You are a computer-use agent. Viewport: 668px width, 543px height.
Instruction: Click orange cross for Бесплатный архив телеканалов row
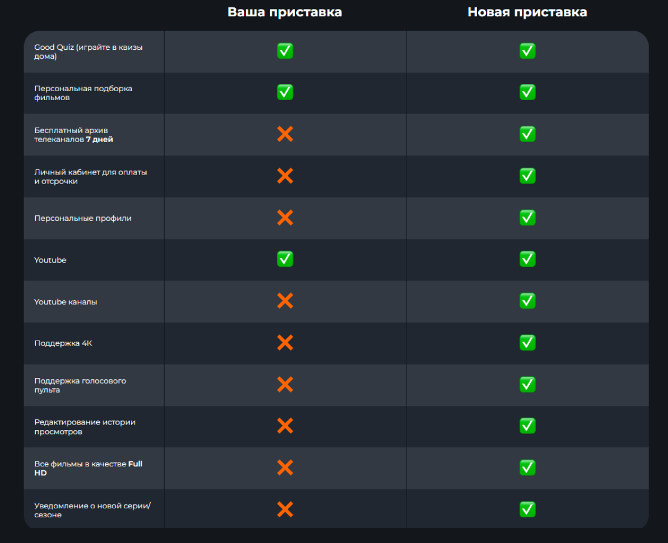[x=285, y=134]
